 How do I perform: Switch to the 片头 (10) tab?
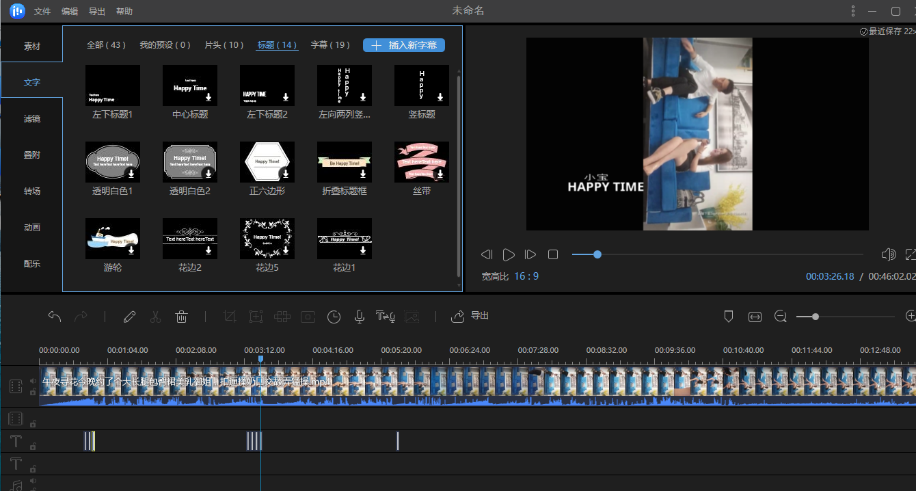click(x=224, y=44)
